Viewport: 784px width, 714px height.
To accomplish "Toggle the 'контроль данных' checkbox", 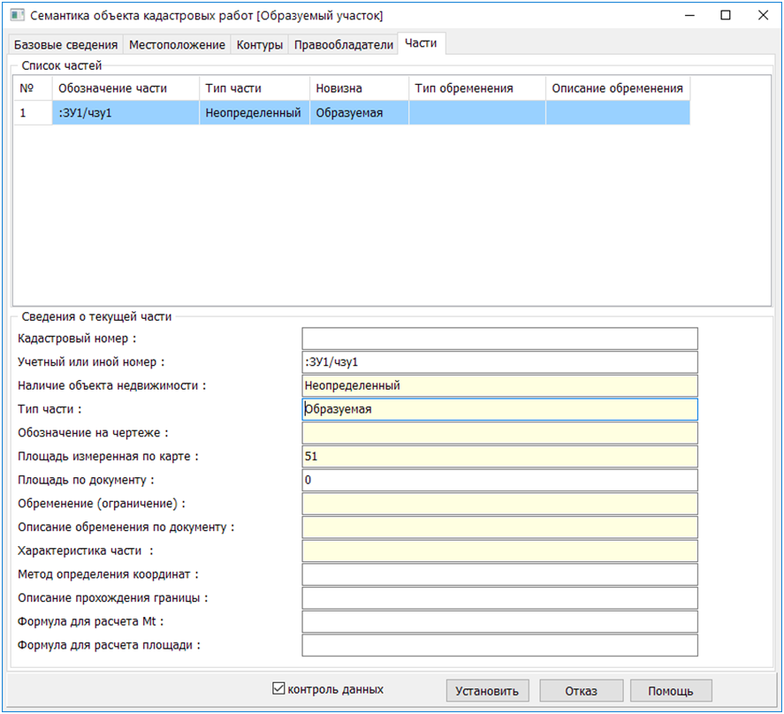I will click(x=279, y=689).
